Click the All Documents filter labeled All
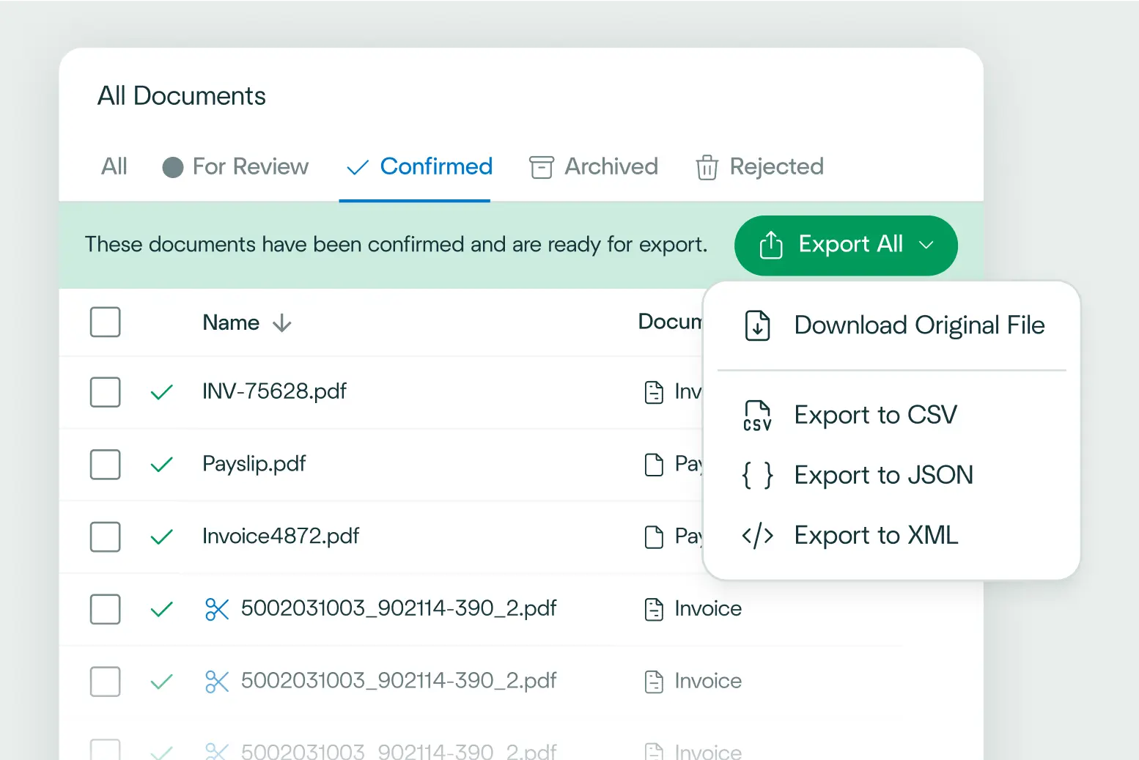 point(114,167)
